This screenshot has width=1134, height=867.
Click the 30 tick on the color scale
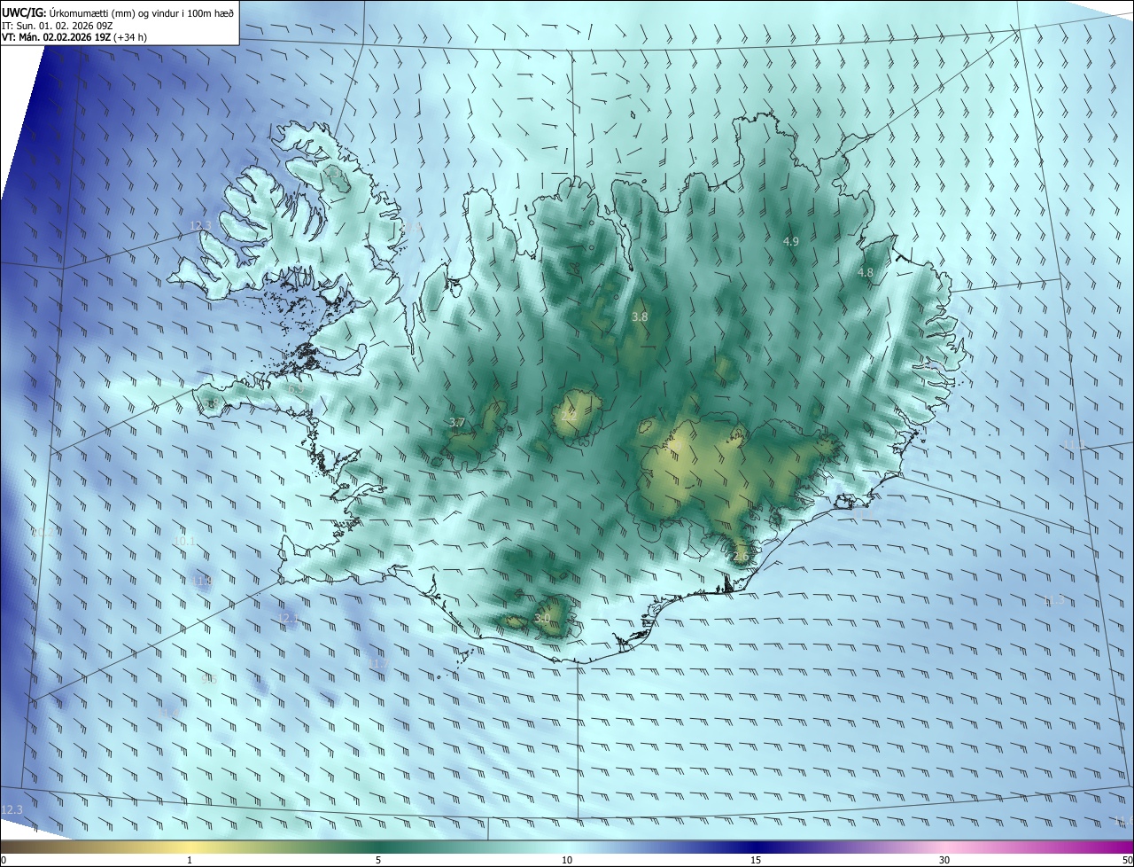(944, 860)
